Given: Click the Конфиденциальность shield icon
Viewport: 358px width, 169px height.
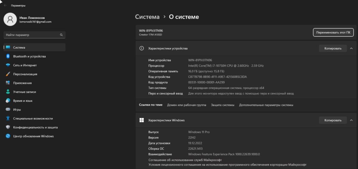Looking at the screenshot, I should (8, 128).
